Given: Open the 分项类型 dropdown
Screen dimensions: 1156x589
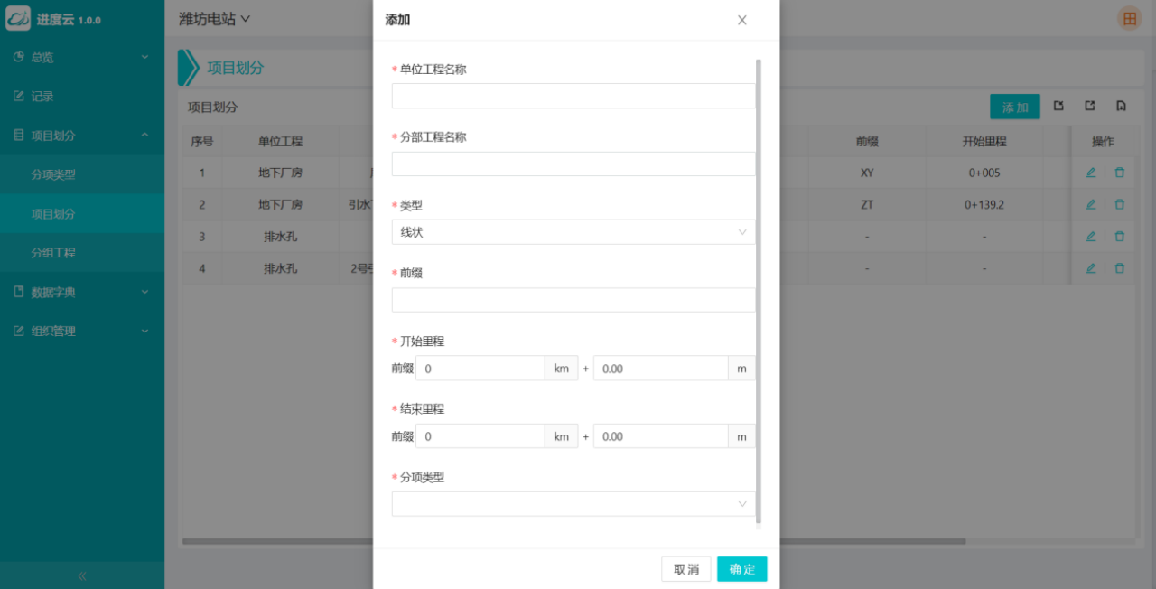Looking at the screenshot, I should click(x=573, y=504).
